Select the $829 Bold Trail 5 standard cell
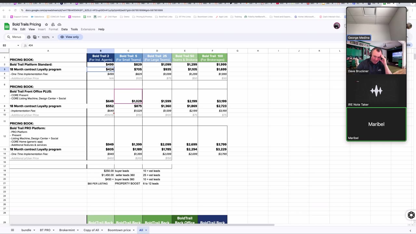The height and width of the screenshot is (234, 416). pyautogui.click(x=128, y=64)
